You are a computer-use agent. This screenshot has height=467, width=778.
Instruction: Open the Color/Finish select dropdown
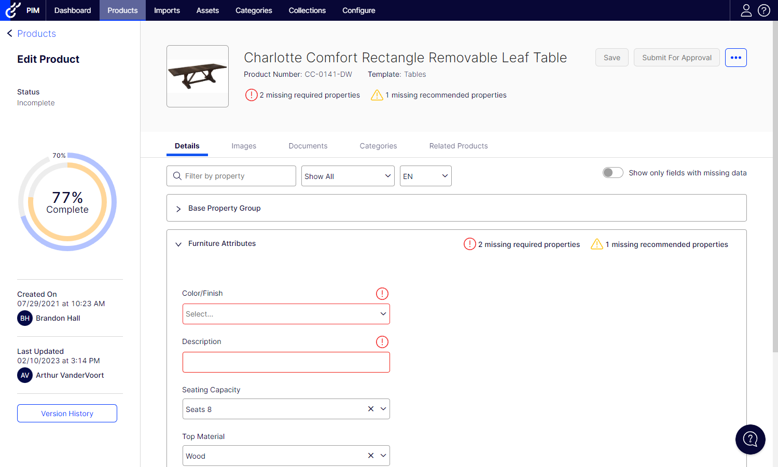(286, 314)
